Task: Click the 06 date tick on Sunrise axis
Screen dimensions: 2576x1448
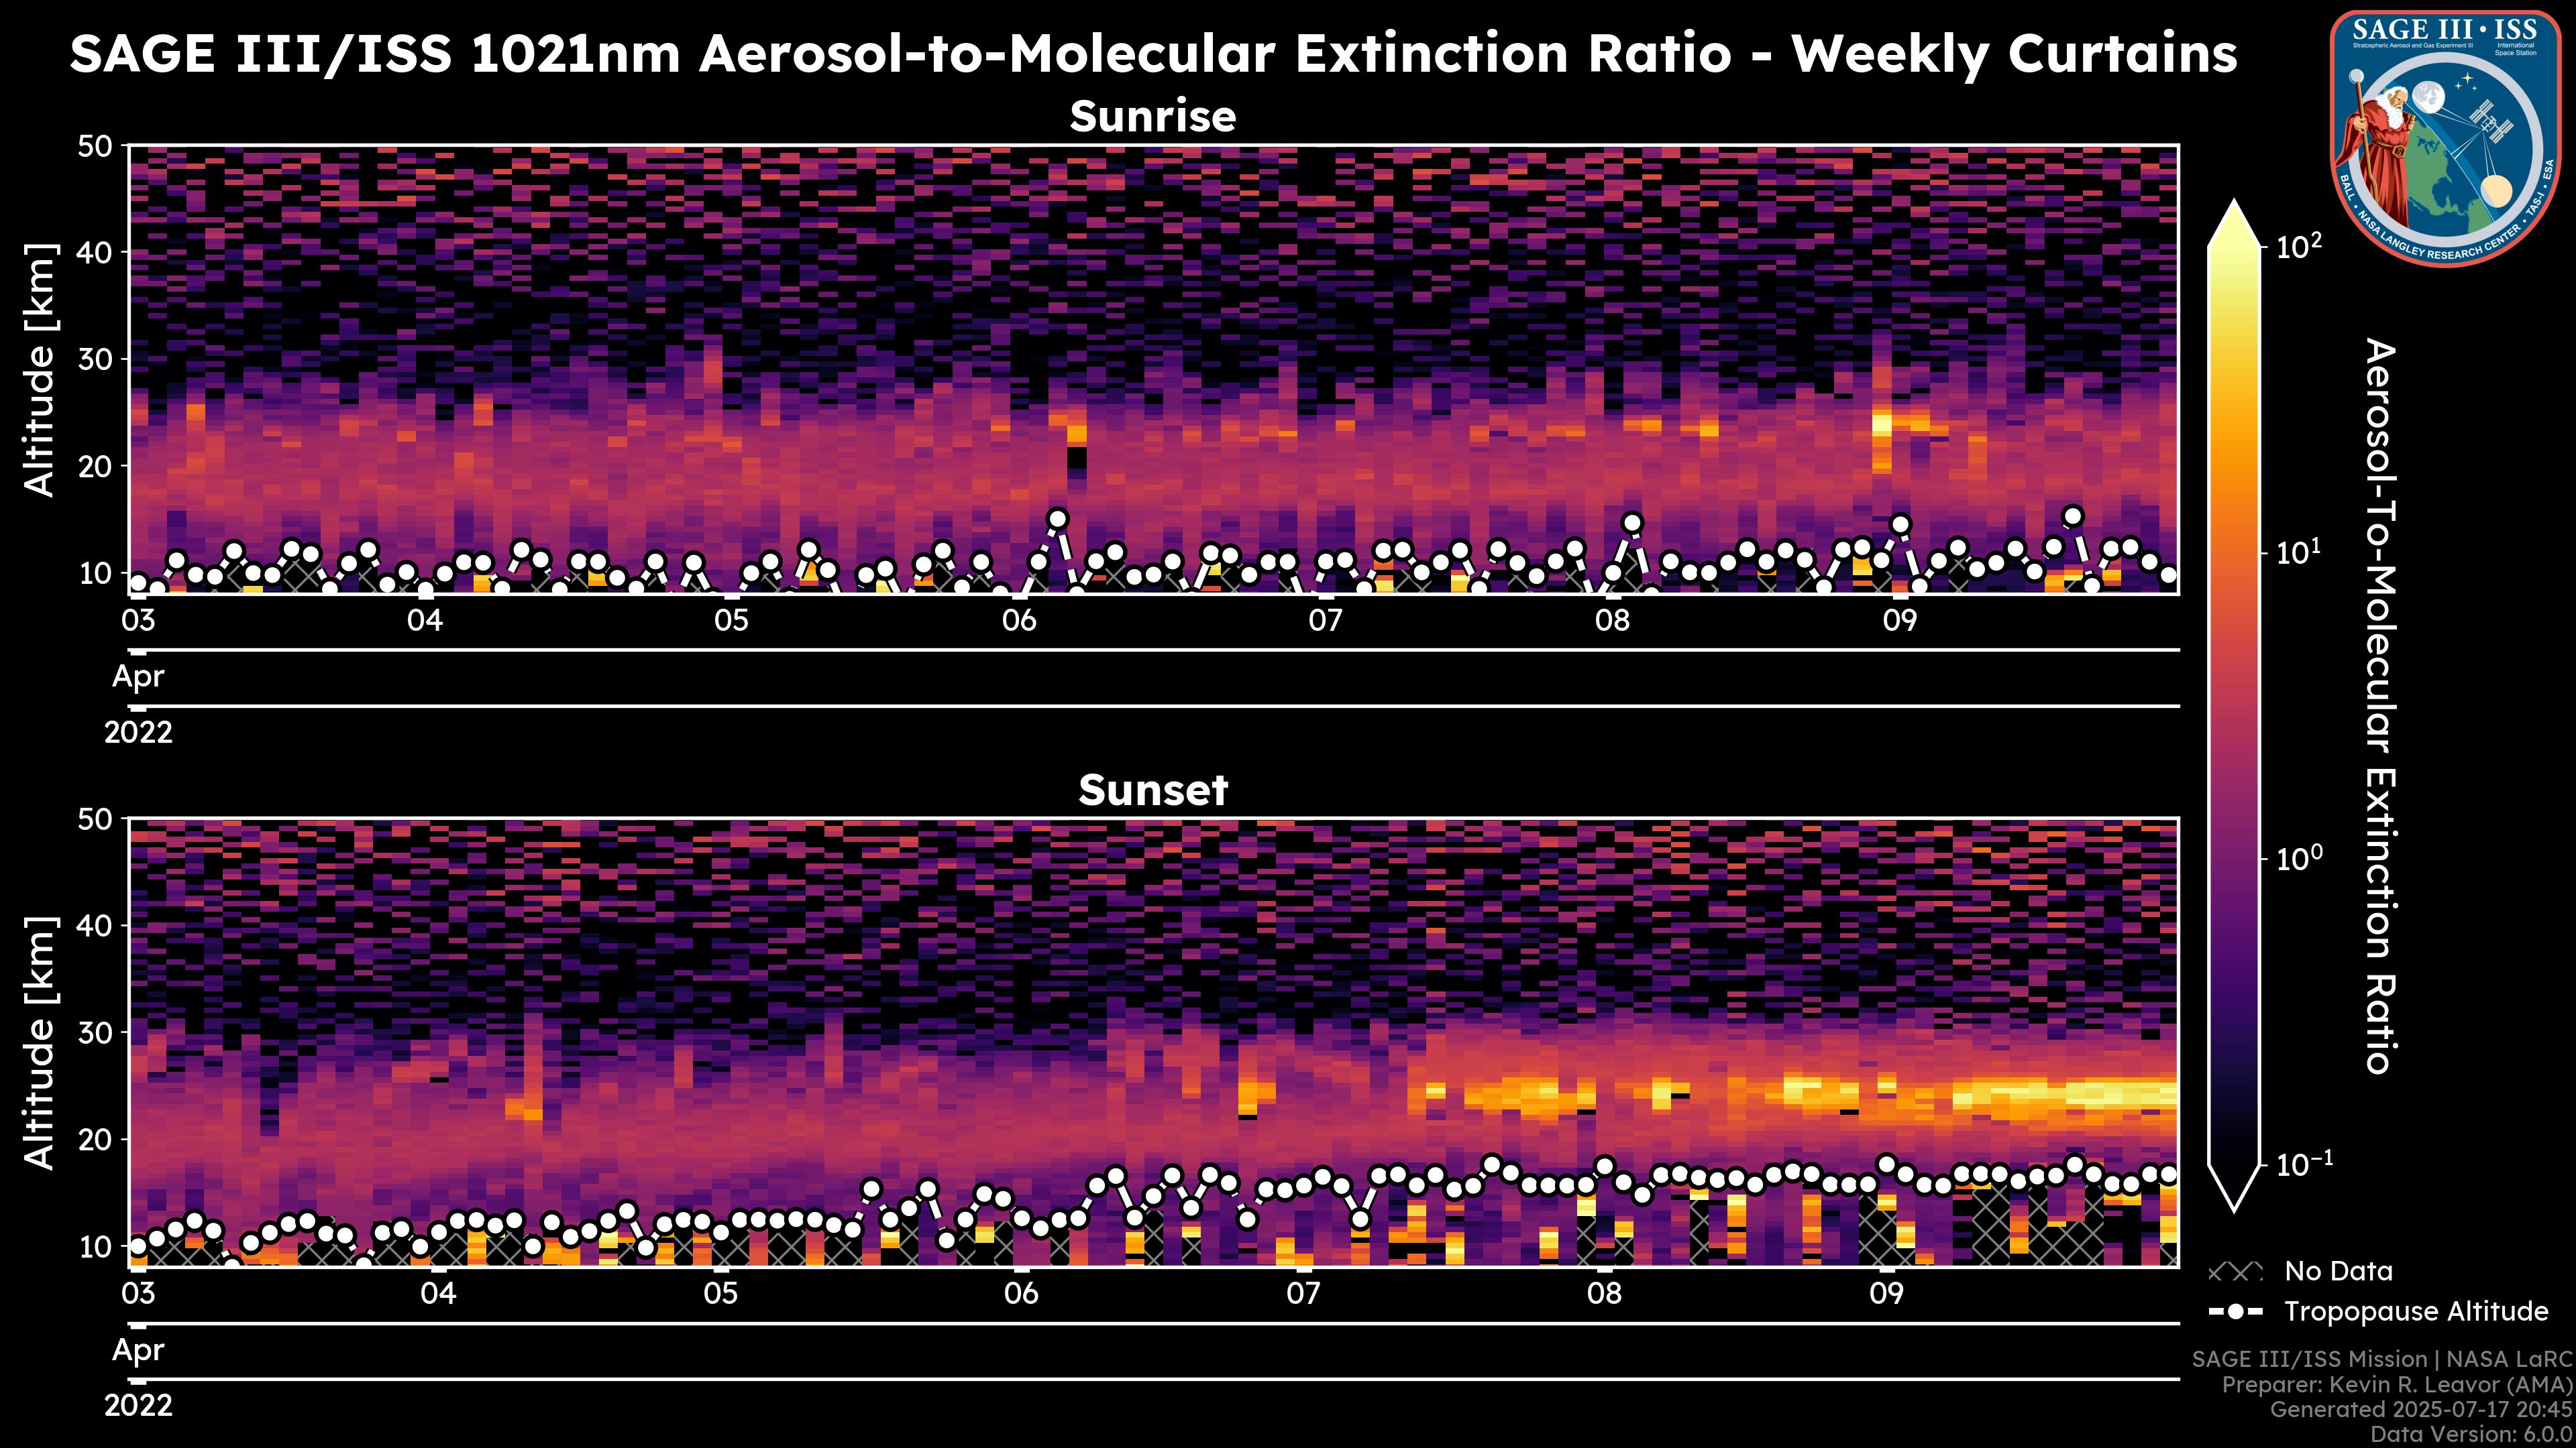Action: click(x=1019, y=619)
